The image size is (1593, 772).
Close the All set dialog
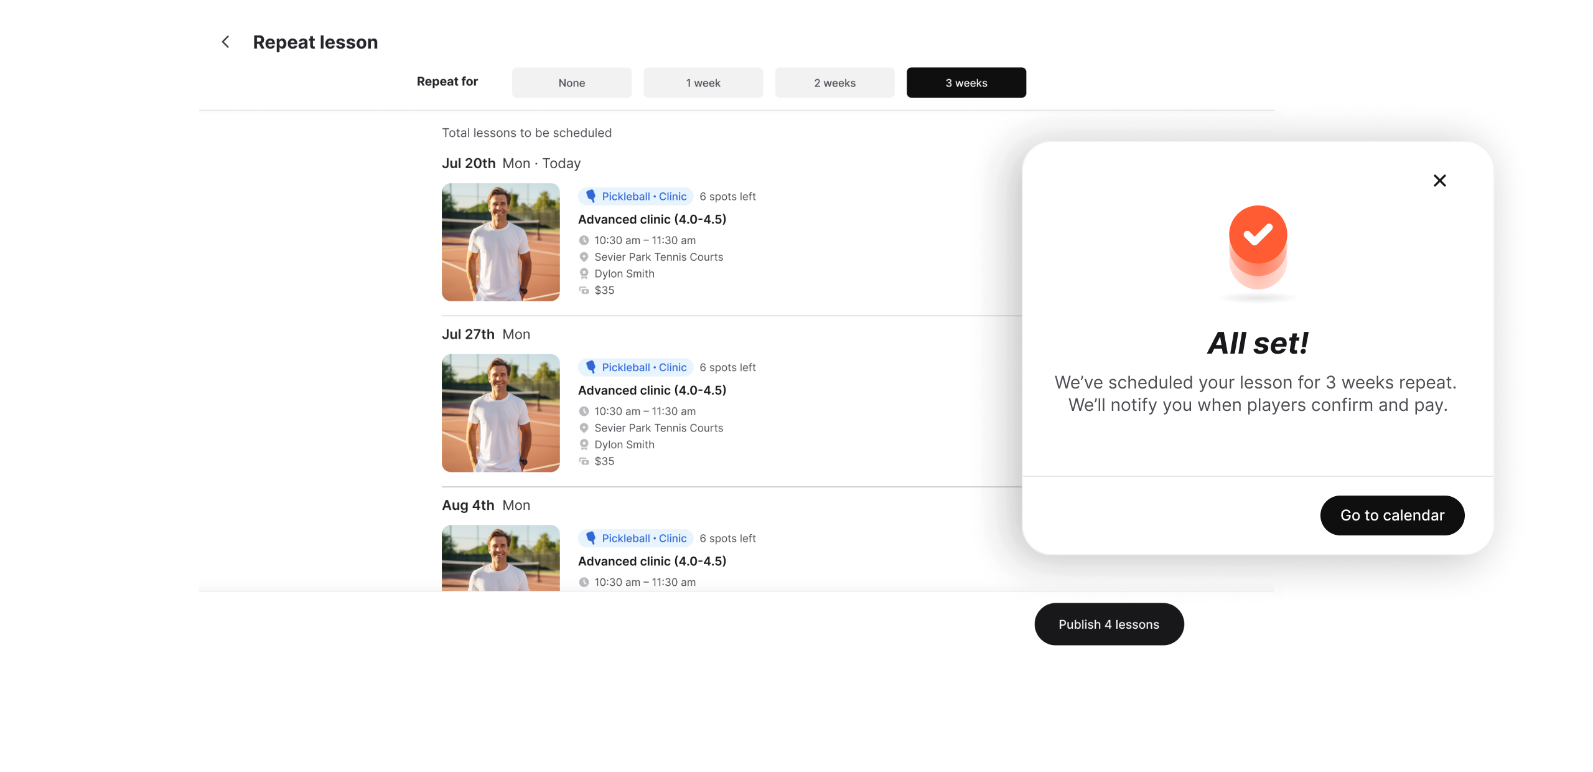point(1439,181)
